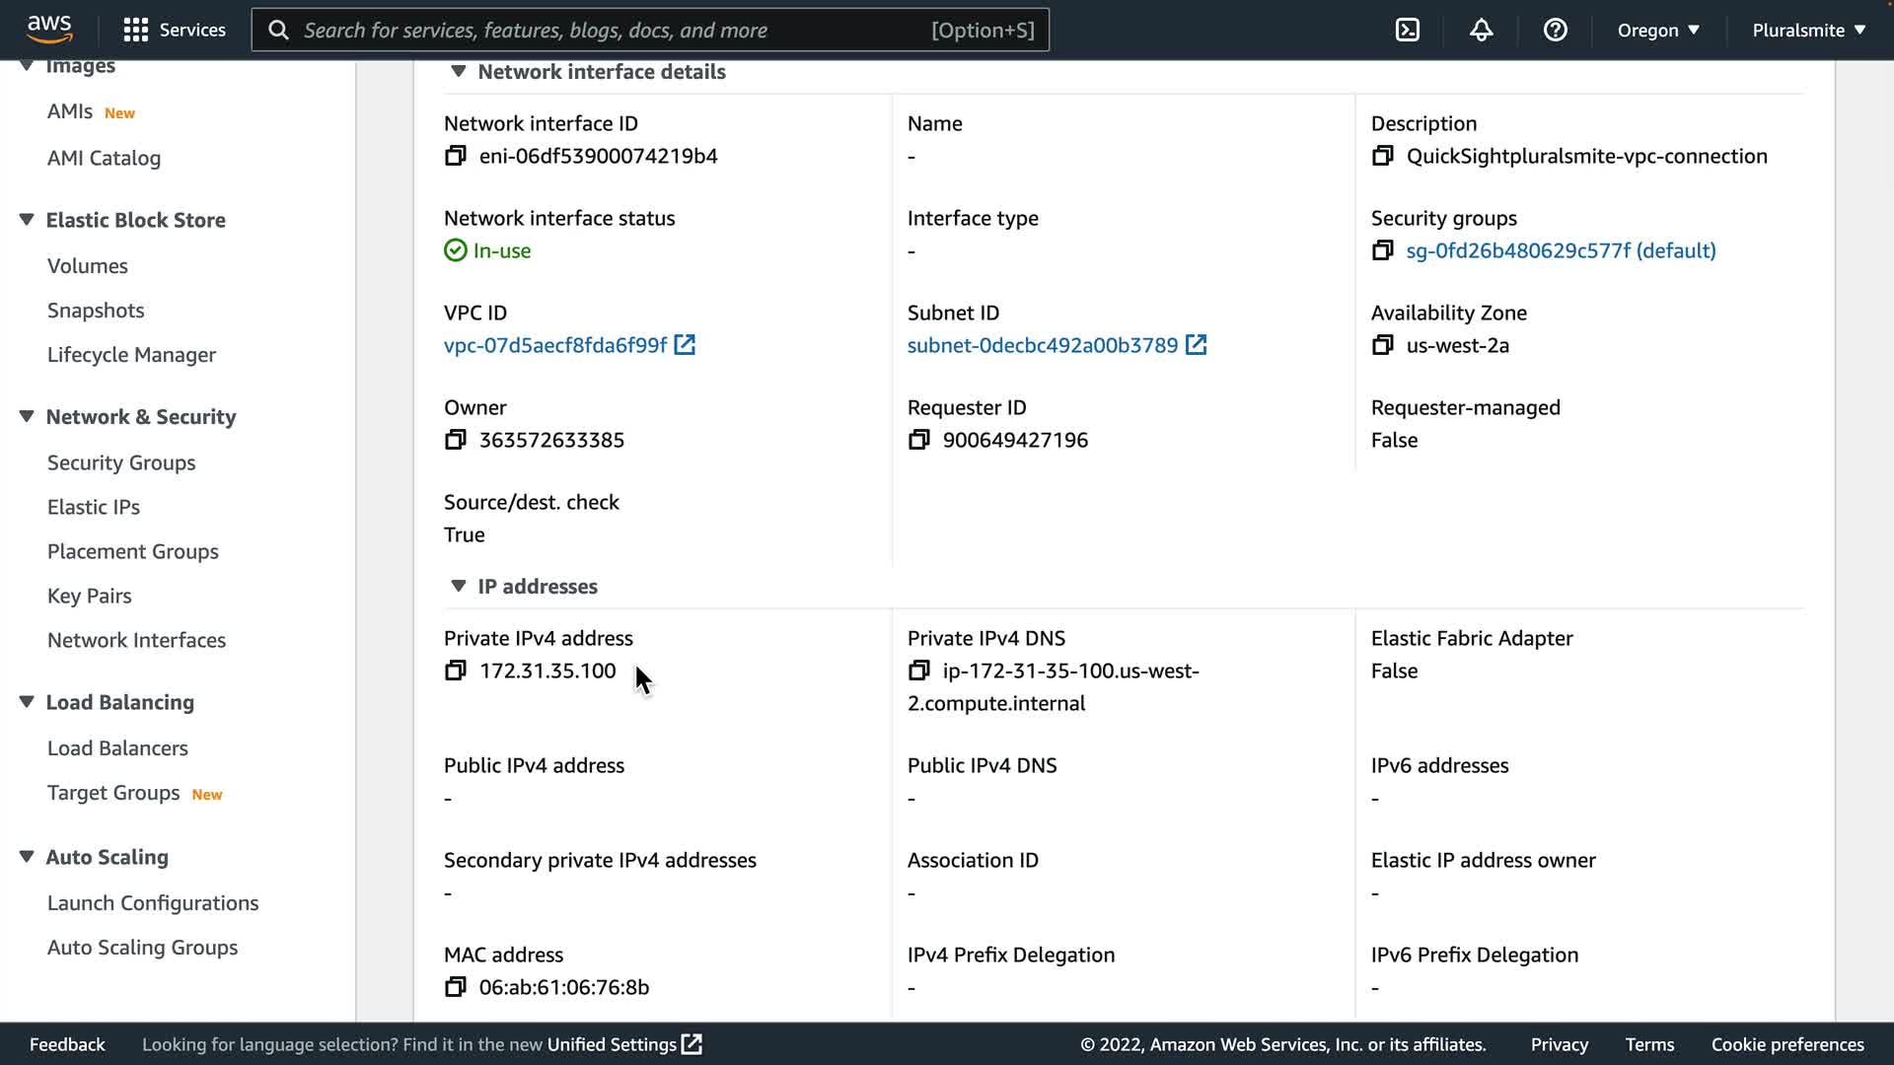Open the Services menu

coord(175,30)
